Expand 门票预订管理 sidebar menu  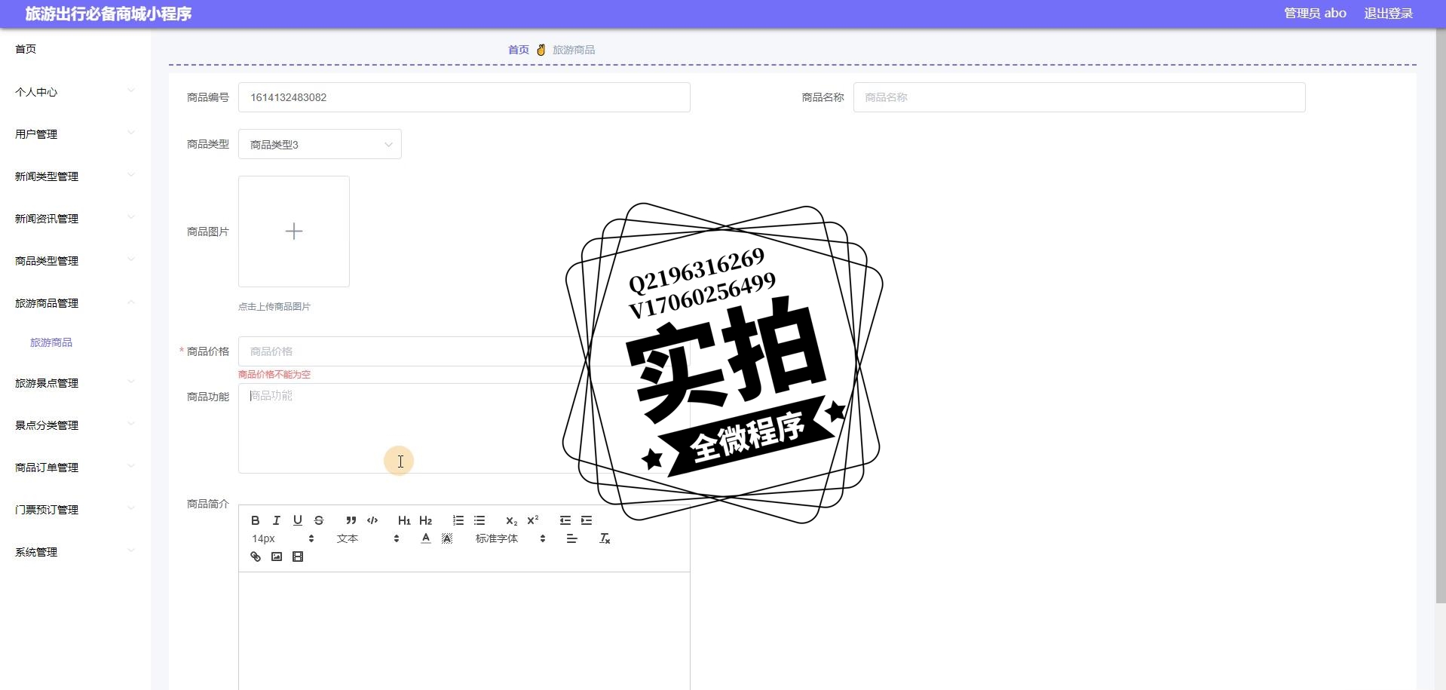pyautogui.click(x=75, y=510)
